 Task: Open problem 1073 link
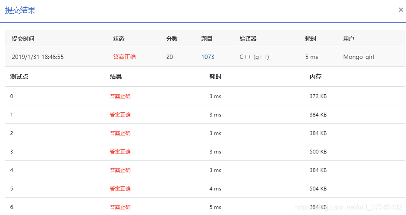click(x=208, y=57)
